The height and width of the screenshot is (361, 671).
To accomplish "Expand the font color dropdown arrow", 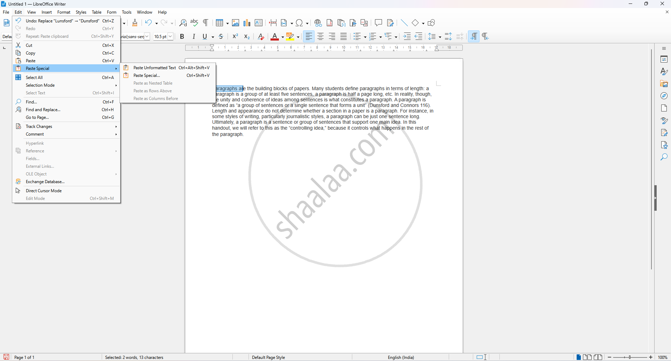I will [282, 37].
